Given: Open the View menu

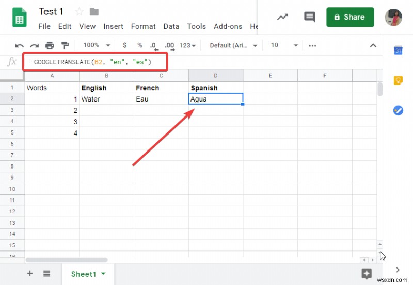Looking at the screenshot, I should (x=87, y=26).
